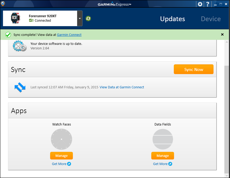Manage Watch Faces apps
This screenshot has height=178, width=230.
[61, 156]
